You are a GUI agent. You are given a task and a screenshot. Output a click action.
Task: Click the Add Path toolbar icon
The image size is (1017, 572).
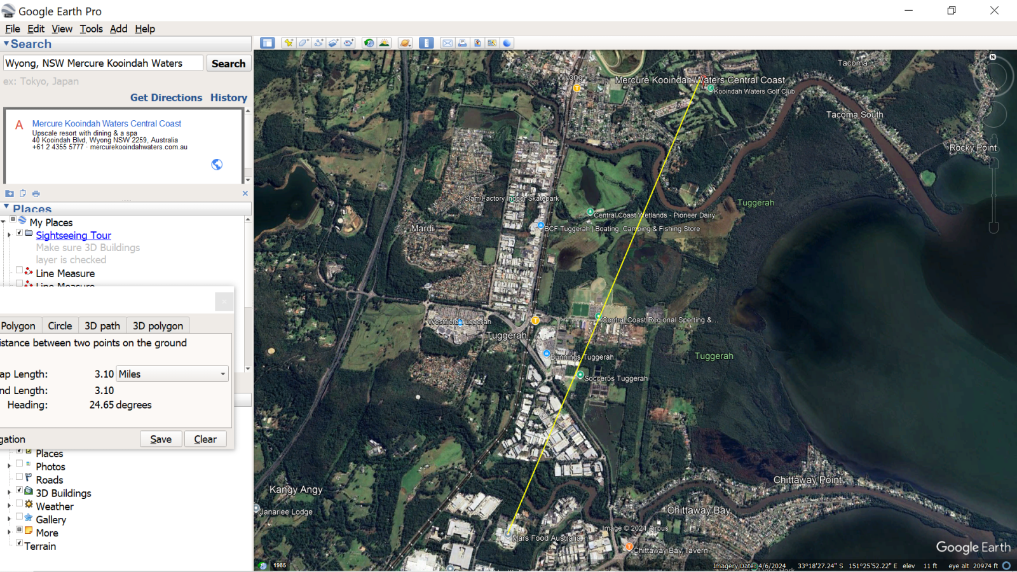(319, 43)
